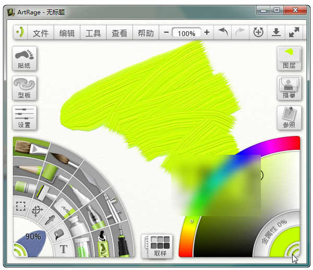This screenshot has height=270, width=313.
Task: Toggle the 参照 reference panel
Action: coord(288,118)
